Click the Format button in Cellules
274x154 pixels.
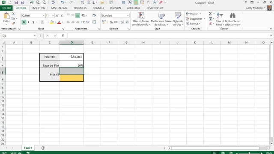click(193, 24)
